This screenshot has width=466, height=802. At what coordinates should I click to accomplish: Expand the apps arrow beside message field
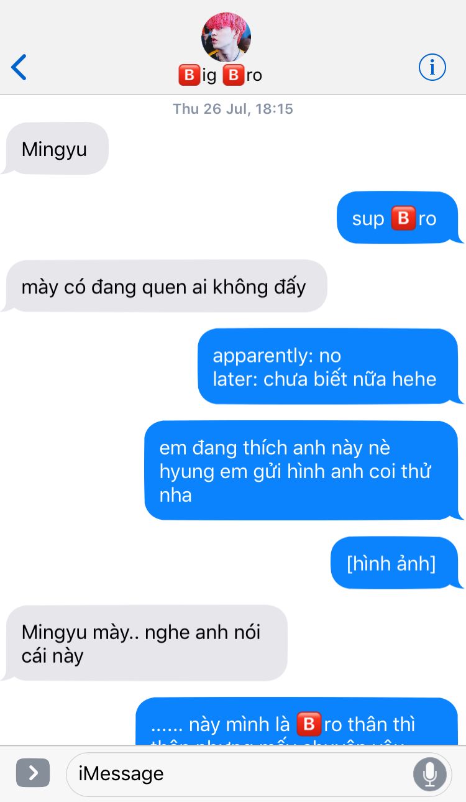(x=33, y=773)
